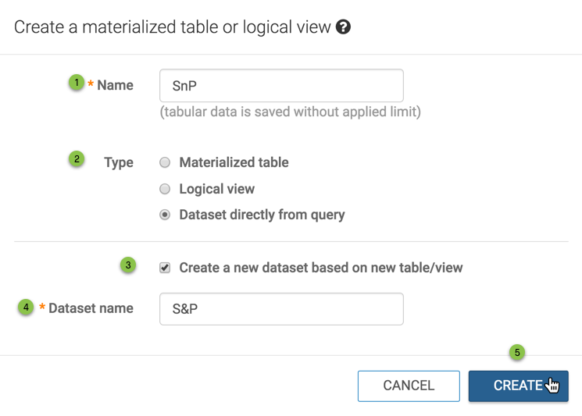This screenshot has height=416, width=582.
Task: Click the Dataset name label text
Action: (x=91, y=308)
